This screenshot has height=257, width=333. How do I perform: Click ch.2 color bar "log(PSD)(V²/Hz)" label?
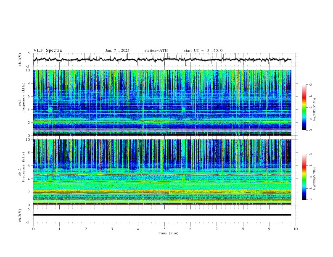(x=315, y=178)
